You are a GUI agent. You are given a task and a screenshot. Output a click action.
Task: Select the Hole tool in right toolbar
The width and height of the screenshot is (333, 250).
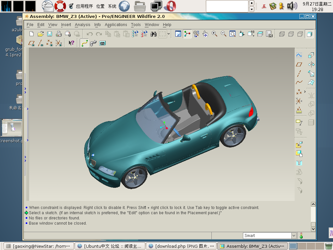[x=299, y=163]
